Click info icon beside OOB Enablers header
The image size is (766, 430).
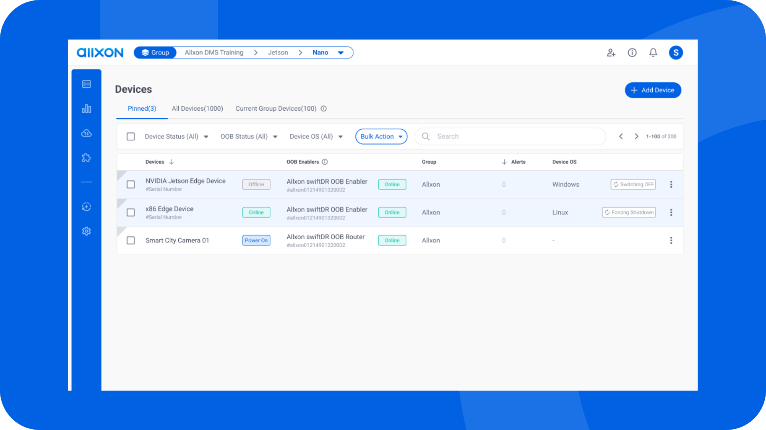click(325, 162)
